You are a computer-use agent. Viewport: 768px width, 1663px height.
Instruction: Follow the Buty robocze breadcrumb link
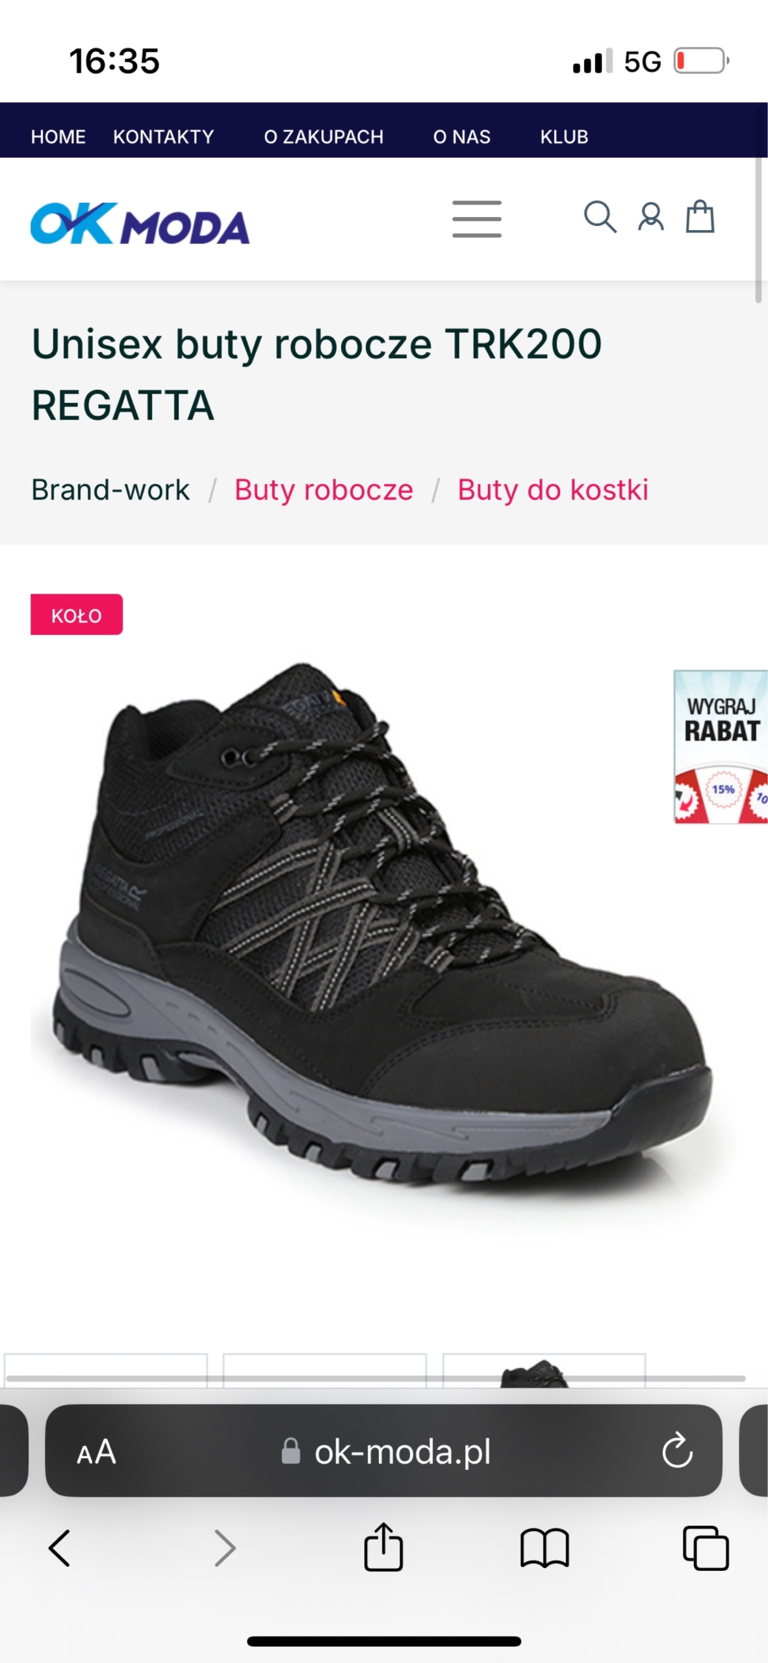pos(324,490)
